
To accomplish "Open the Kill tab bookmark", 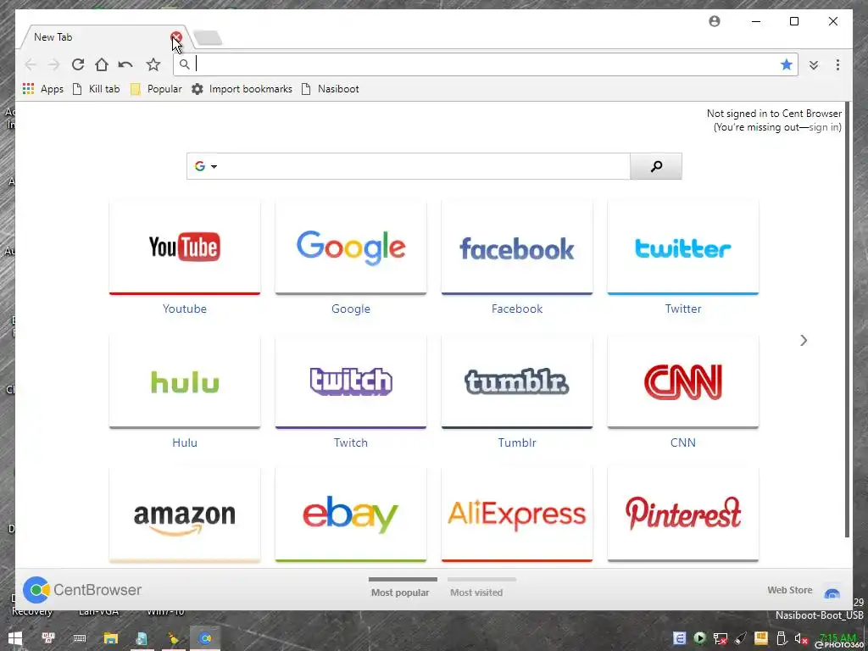I will [97, 89].
